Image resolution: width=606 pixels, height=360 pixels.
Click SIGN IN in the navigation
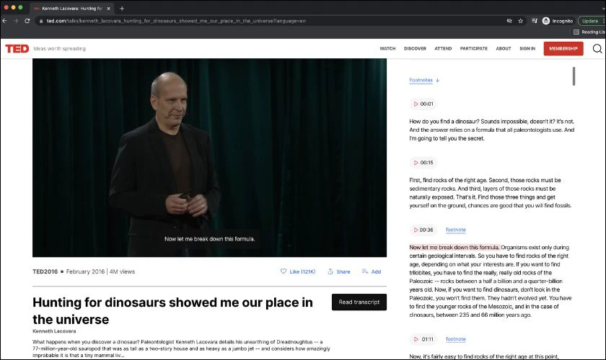pyautogui.click(x=527, y=49)
